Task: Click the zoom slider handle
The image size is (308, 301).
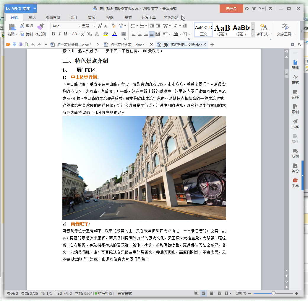Action: (273, 293)
